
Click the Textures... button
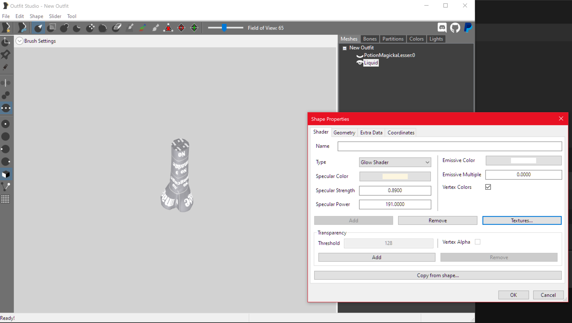[522, 221]
